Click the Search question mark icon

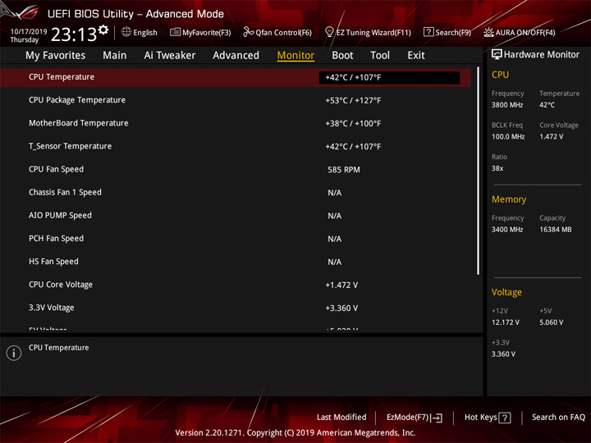point(428,32)
